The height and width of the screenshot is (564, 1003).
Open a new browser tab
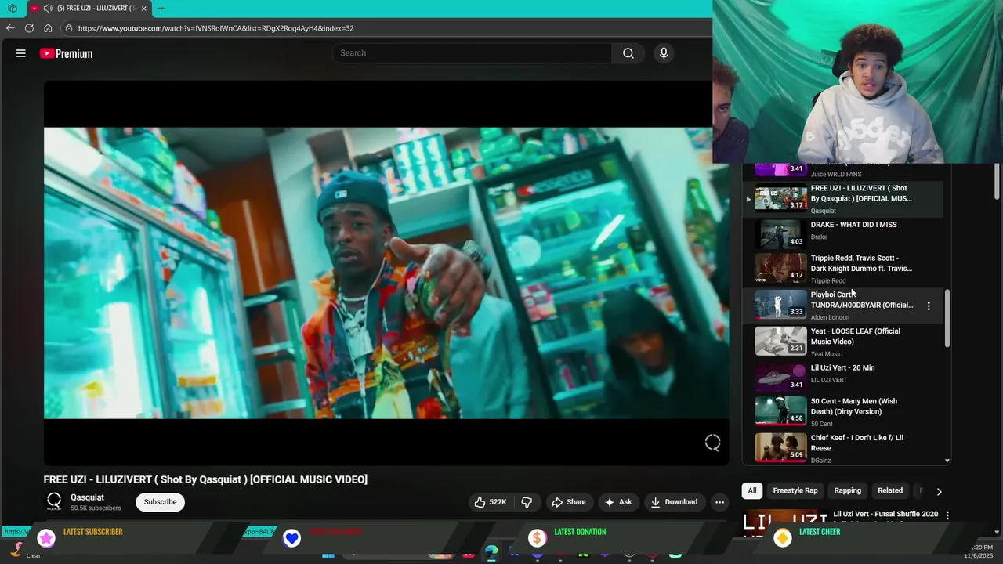click(x=161, y=8)
